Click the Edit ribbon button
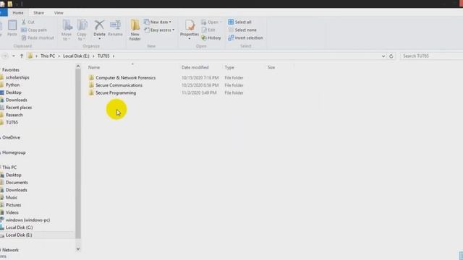463x260 pixels. [208, 30]
